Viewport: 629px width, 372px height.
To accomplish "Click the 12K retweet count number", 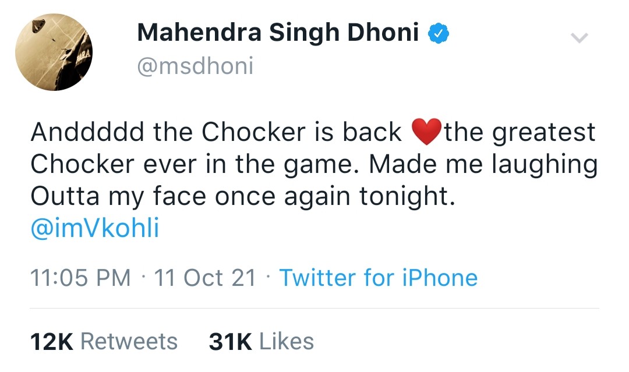I will (x=52, y=342).
